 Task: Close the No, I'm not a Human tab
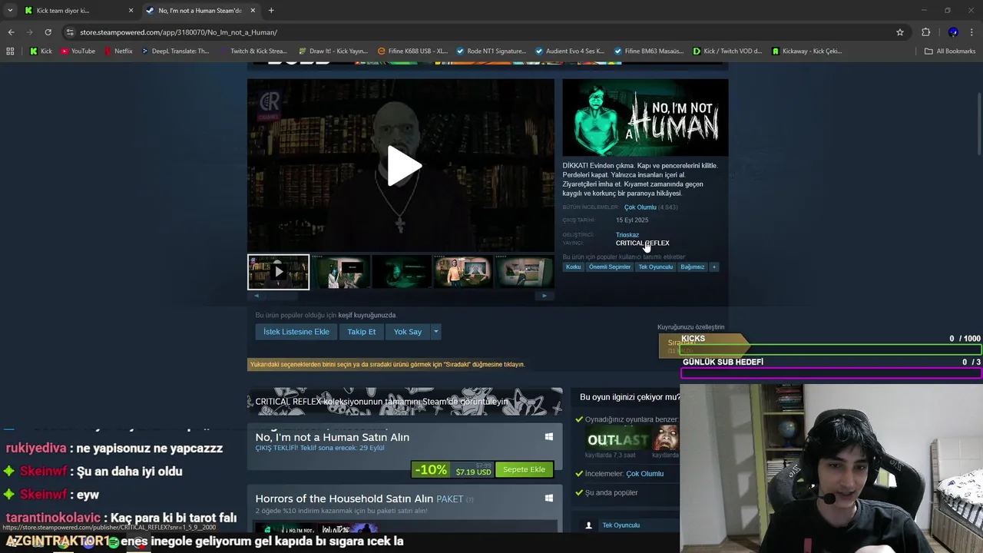click(253, 11)
